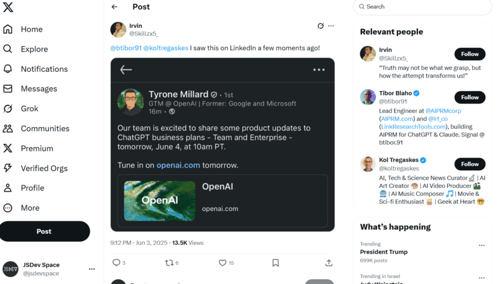The image size is (497, 284).
Task: Navigate to Communities in sidebar
Action: (x=45, y=128)
